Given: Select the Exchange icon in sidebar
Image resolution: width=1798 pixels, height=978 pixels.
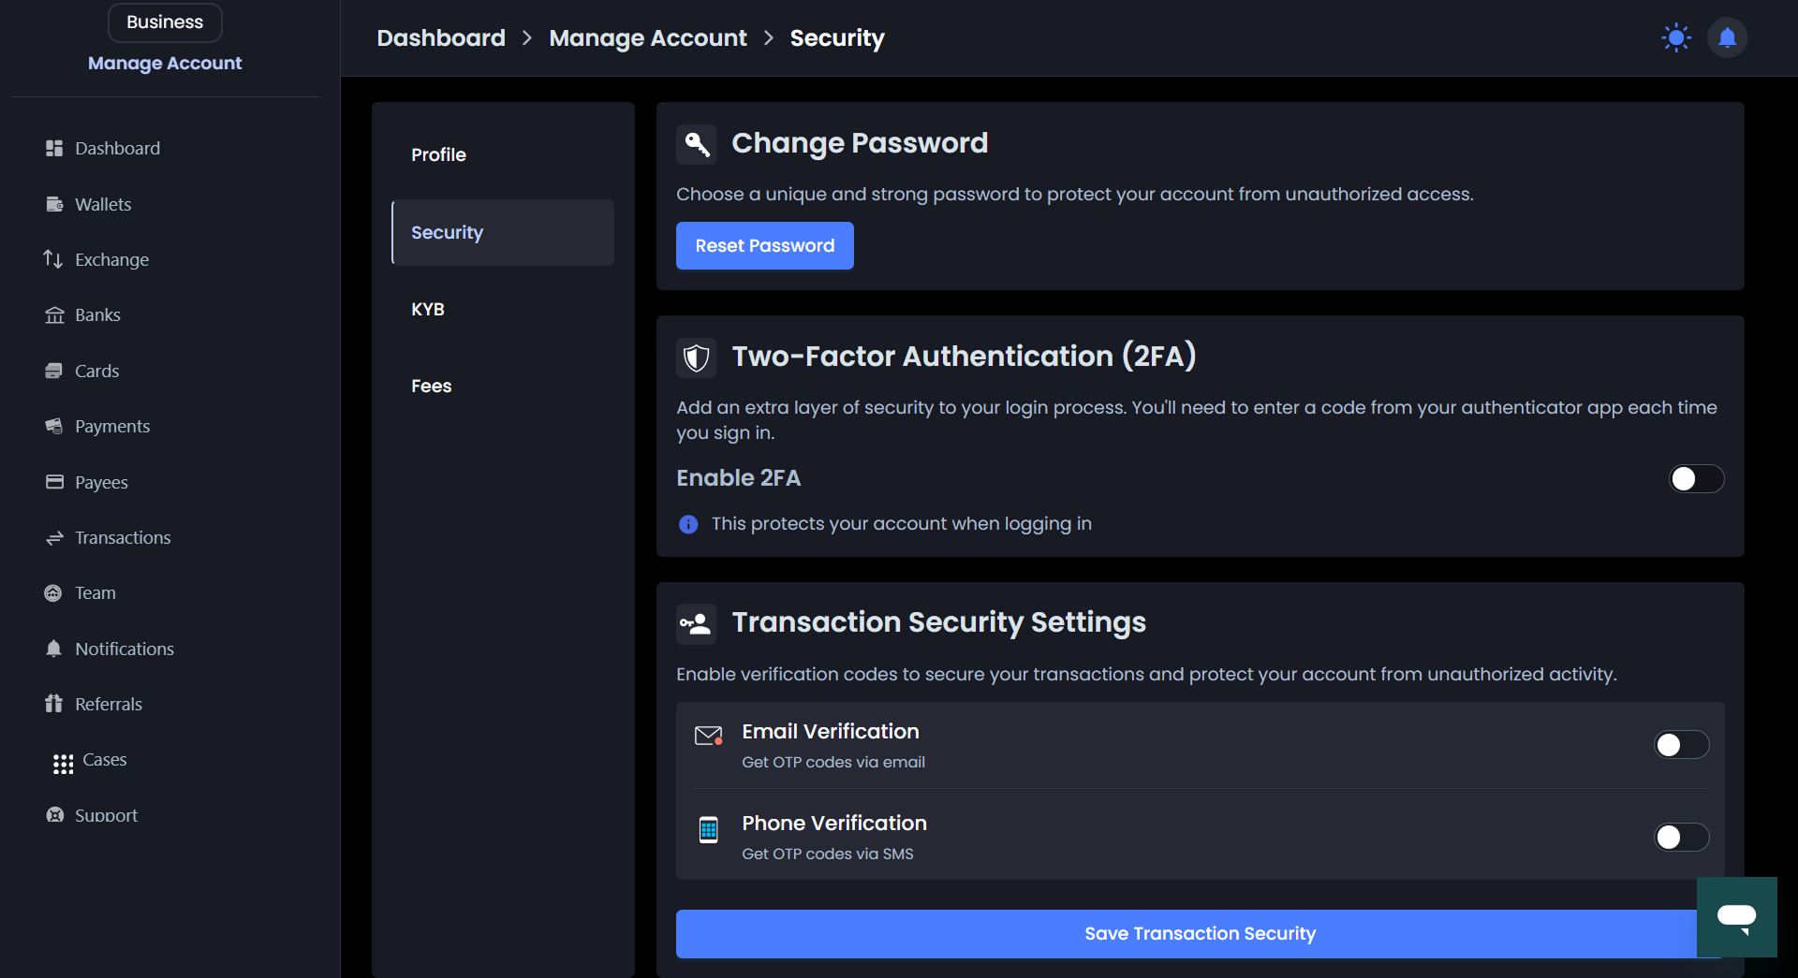Looking at the screenshot, I should click(x=53, y=259).
